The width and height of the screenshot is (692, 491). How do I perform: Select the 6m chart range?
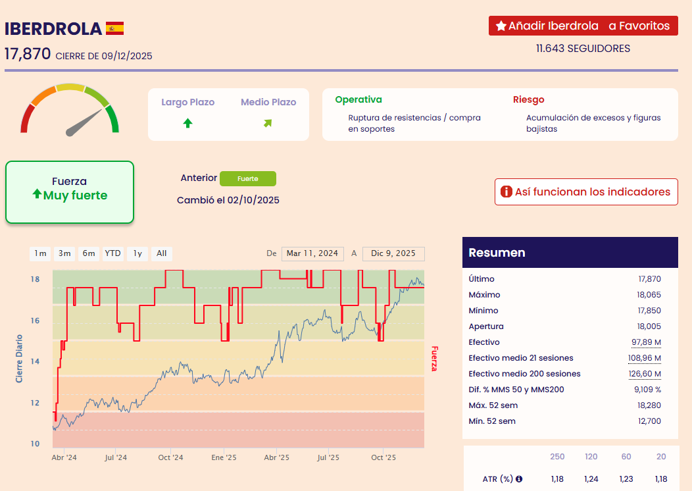click(x=89, y=253)
